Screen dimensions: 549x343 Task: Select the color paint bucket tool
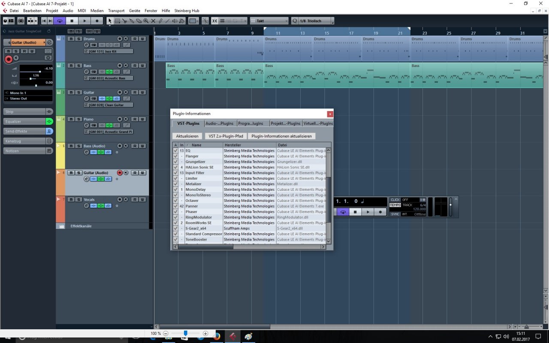click(182, 21)
